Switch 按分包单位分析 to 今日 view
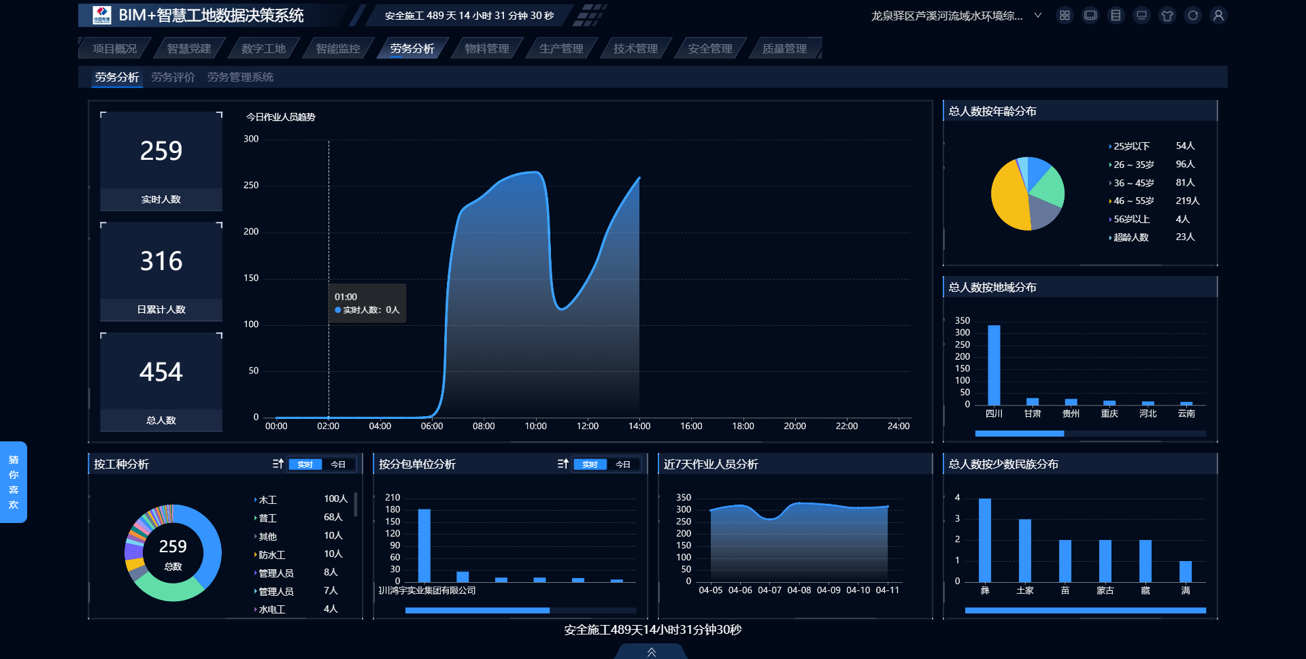This screenshot has width=1306, height=659. tap(623, 464)
